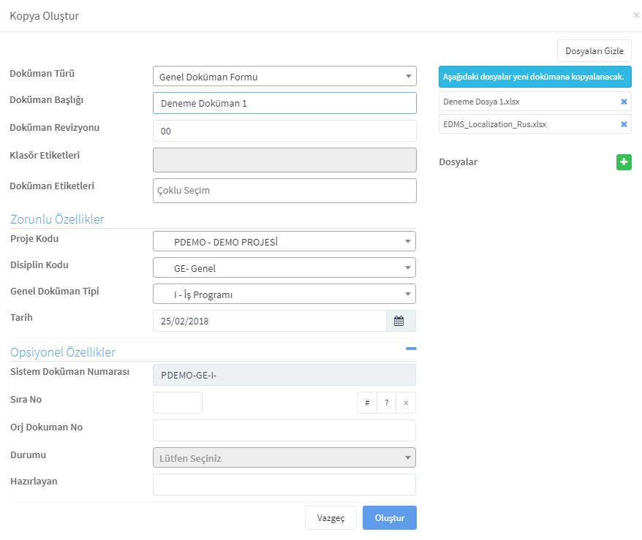Focus the Sıra No input box
This screenshot has width=642, height=540.
click(177, 403)
